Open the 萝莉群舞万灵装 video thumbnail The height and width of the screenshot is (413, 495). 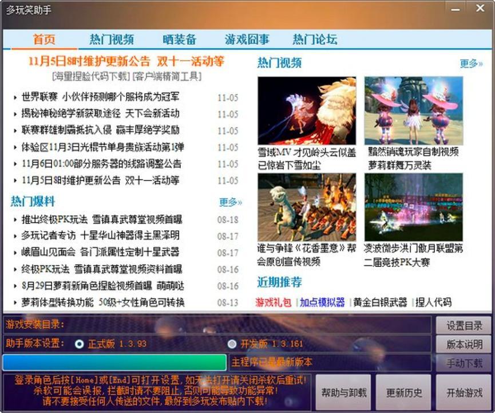click(x=414, y=111)
